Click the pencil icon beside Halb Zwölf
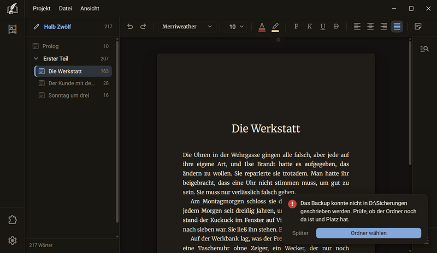The image size is (437, 253). (36, 27)
